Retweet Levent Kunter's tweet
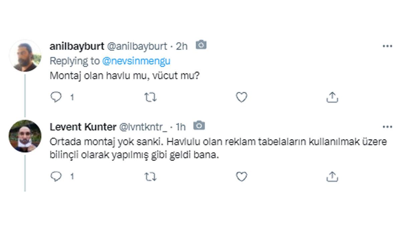Screen dimensions: 401x225 150,176
